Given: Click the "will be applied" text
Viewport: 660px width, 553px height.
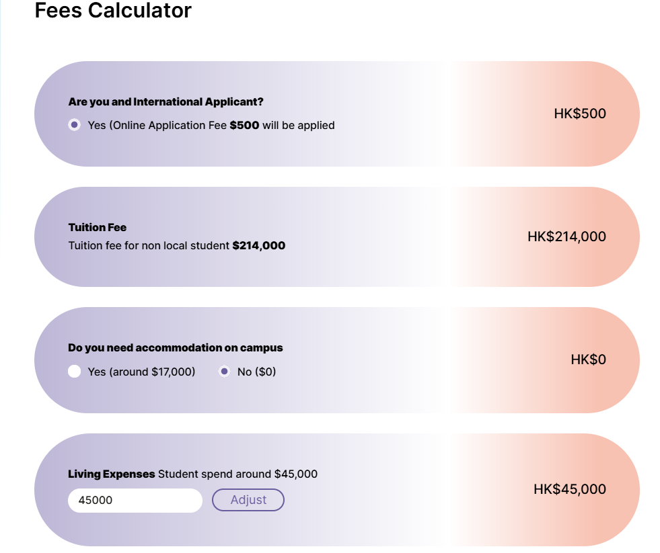Looking at the screenshot, I should tap(298, 126).
